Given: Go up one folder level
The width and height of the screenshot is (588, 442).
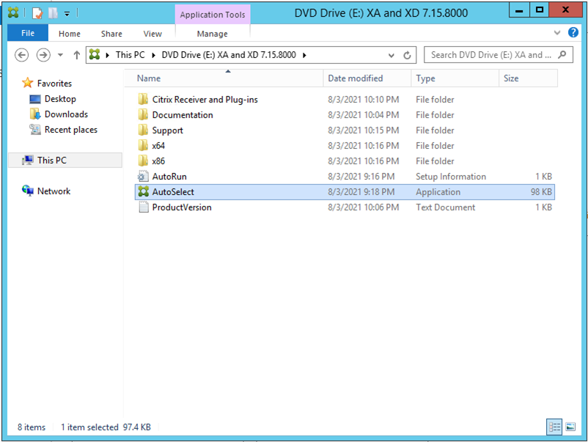Looking at the screenshot, I should tap(77, 55).
